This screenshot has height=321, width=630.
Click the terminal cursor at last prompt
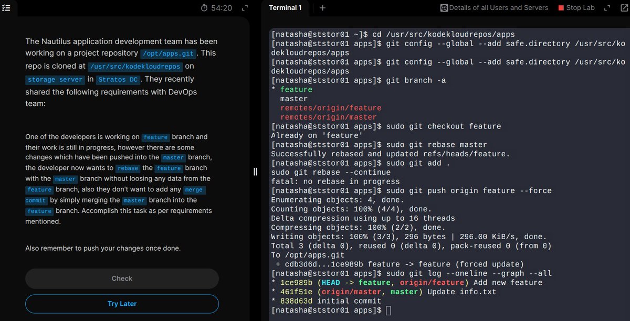[x=388, y=311]
